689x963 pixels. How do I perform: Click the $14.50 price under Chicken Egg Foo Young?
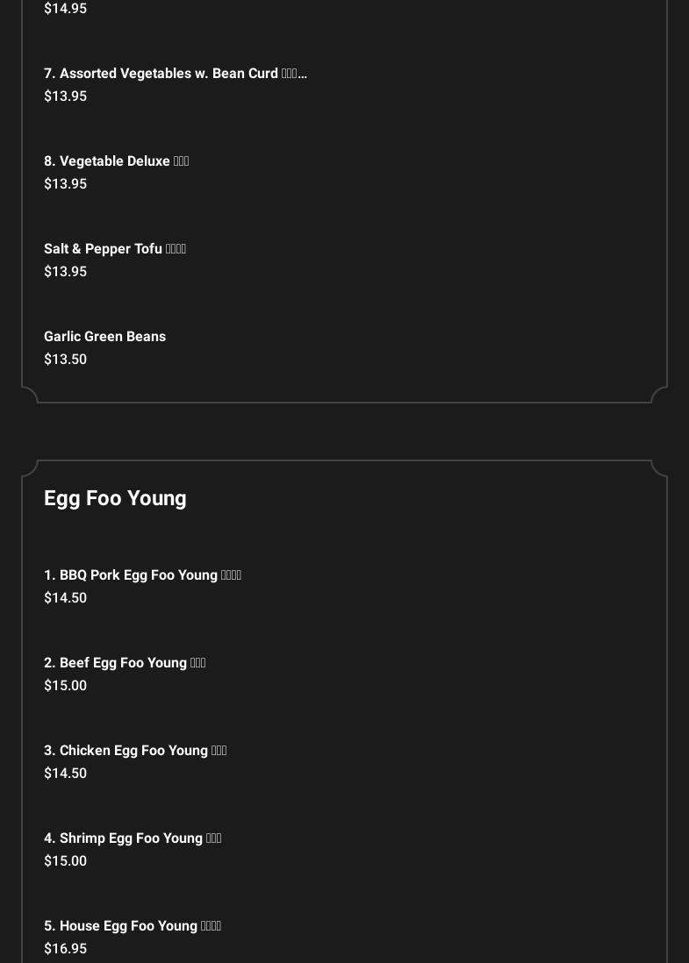coord(65,774)
